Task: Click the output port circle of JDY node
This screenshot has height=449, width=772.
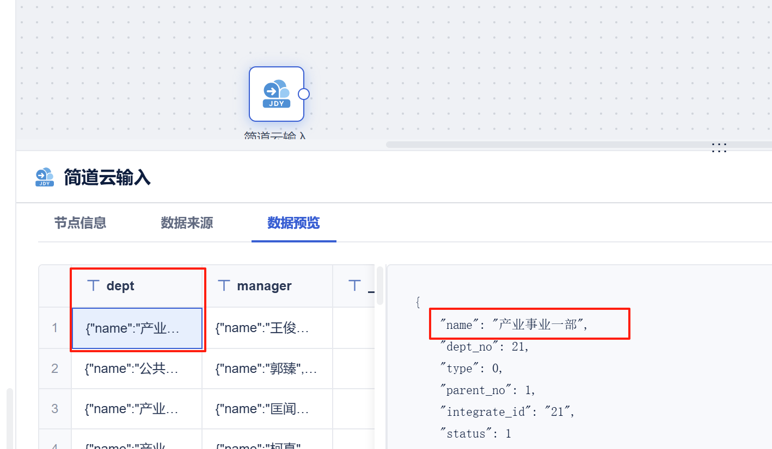Action: pyautogui.click(x=304, y=94)
